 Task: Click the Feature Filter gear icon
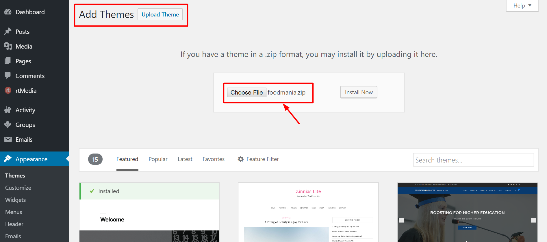point(241,159)
